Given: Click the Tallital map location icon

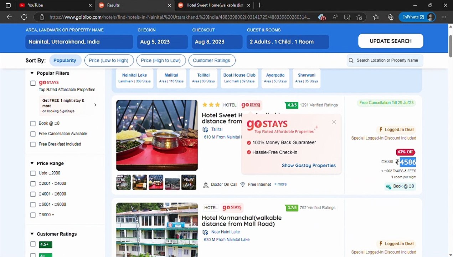Looking at the screenshot, I should click(x=205, y=130).
